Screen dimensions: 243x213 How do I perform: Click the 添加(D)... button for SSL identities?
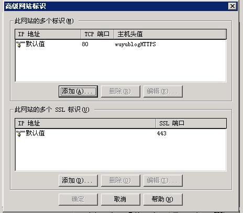click(x=78, y=180)
